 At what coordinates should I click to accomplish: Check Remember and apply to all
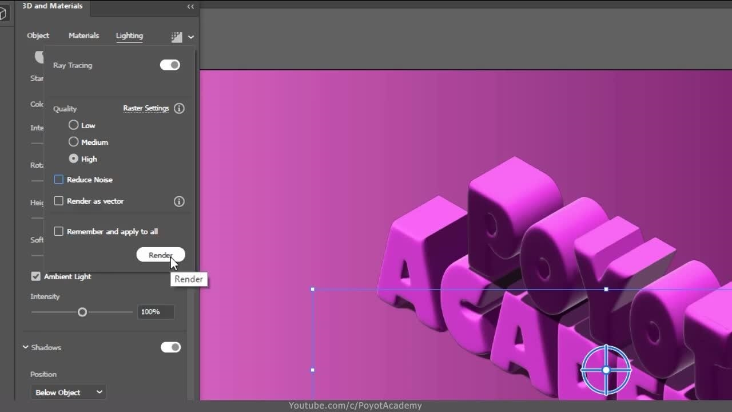pos(59,231)
